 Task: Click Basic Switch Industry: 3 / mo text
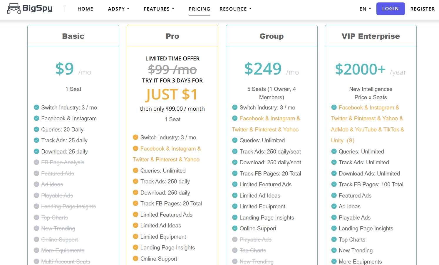(69, 107)
